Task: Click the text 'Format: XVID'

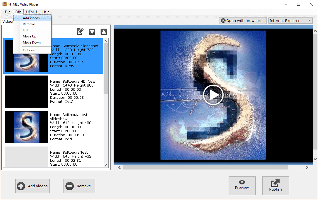Action: (62, 102)
